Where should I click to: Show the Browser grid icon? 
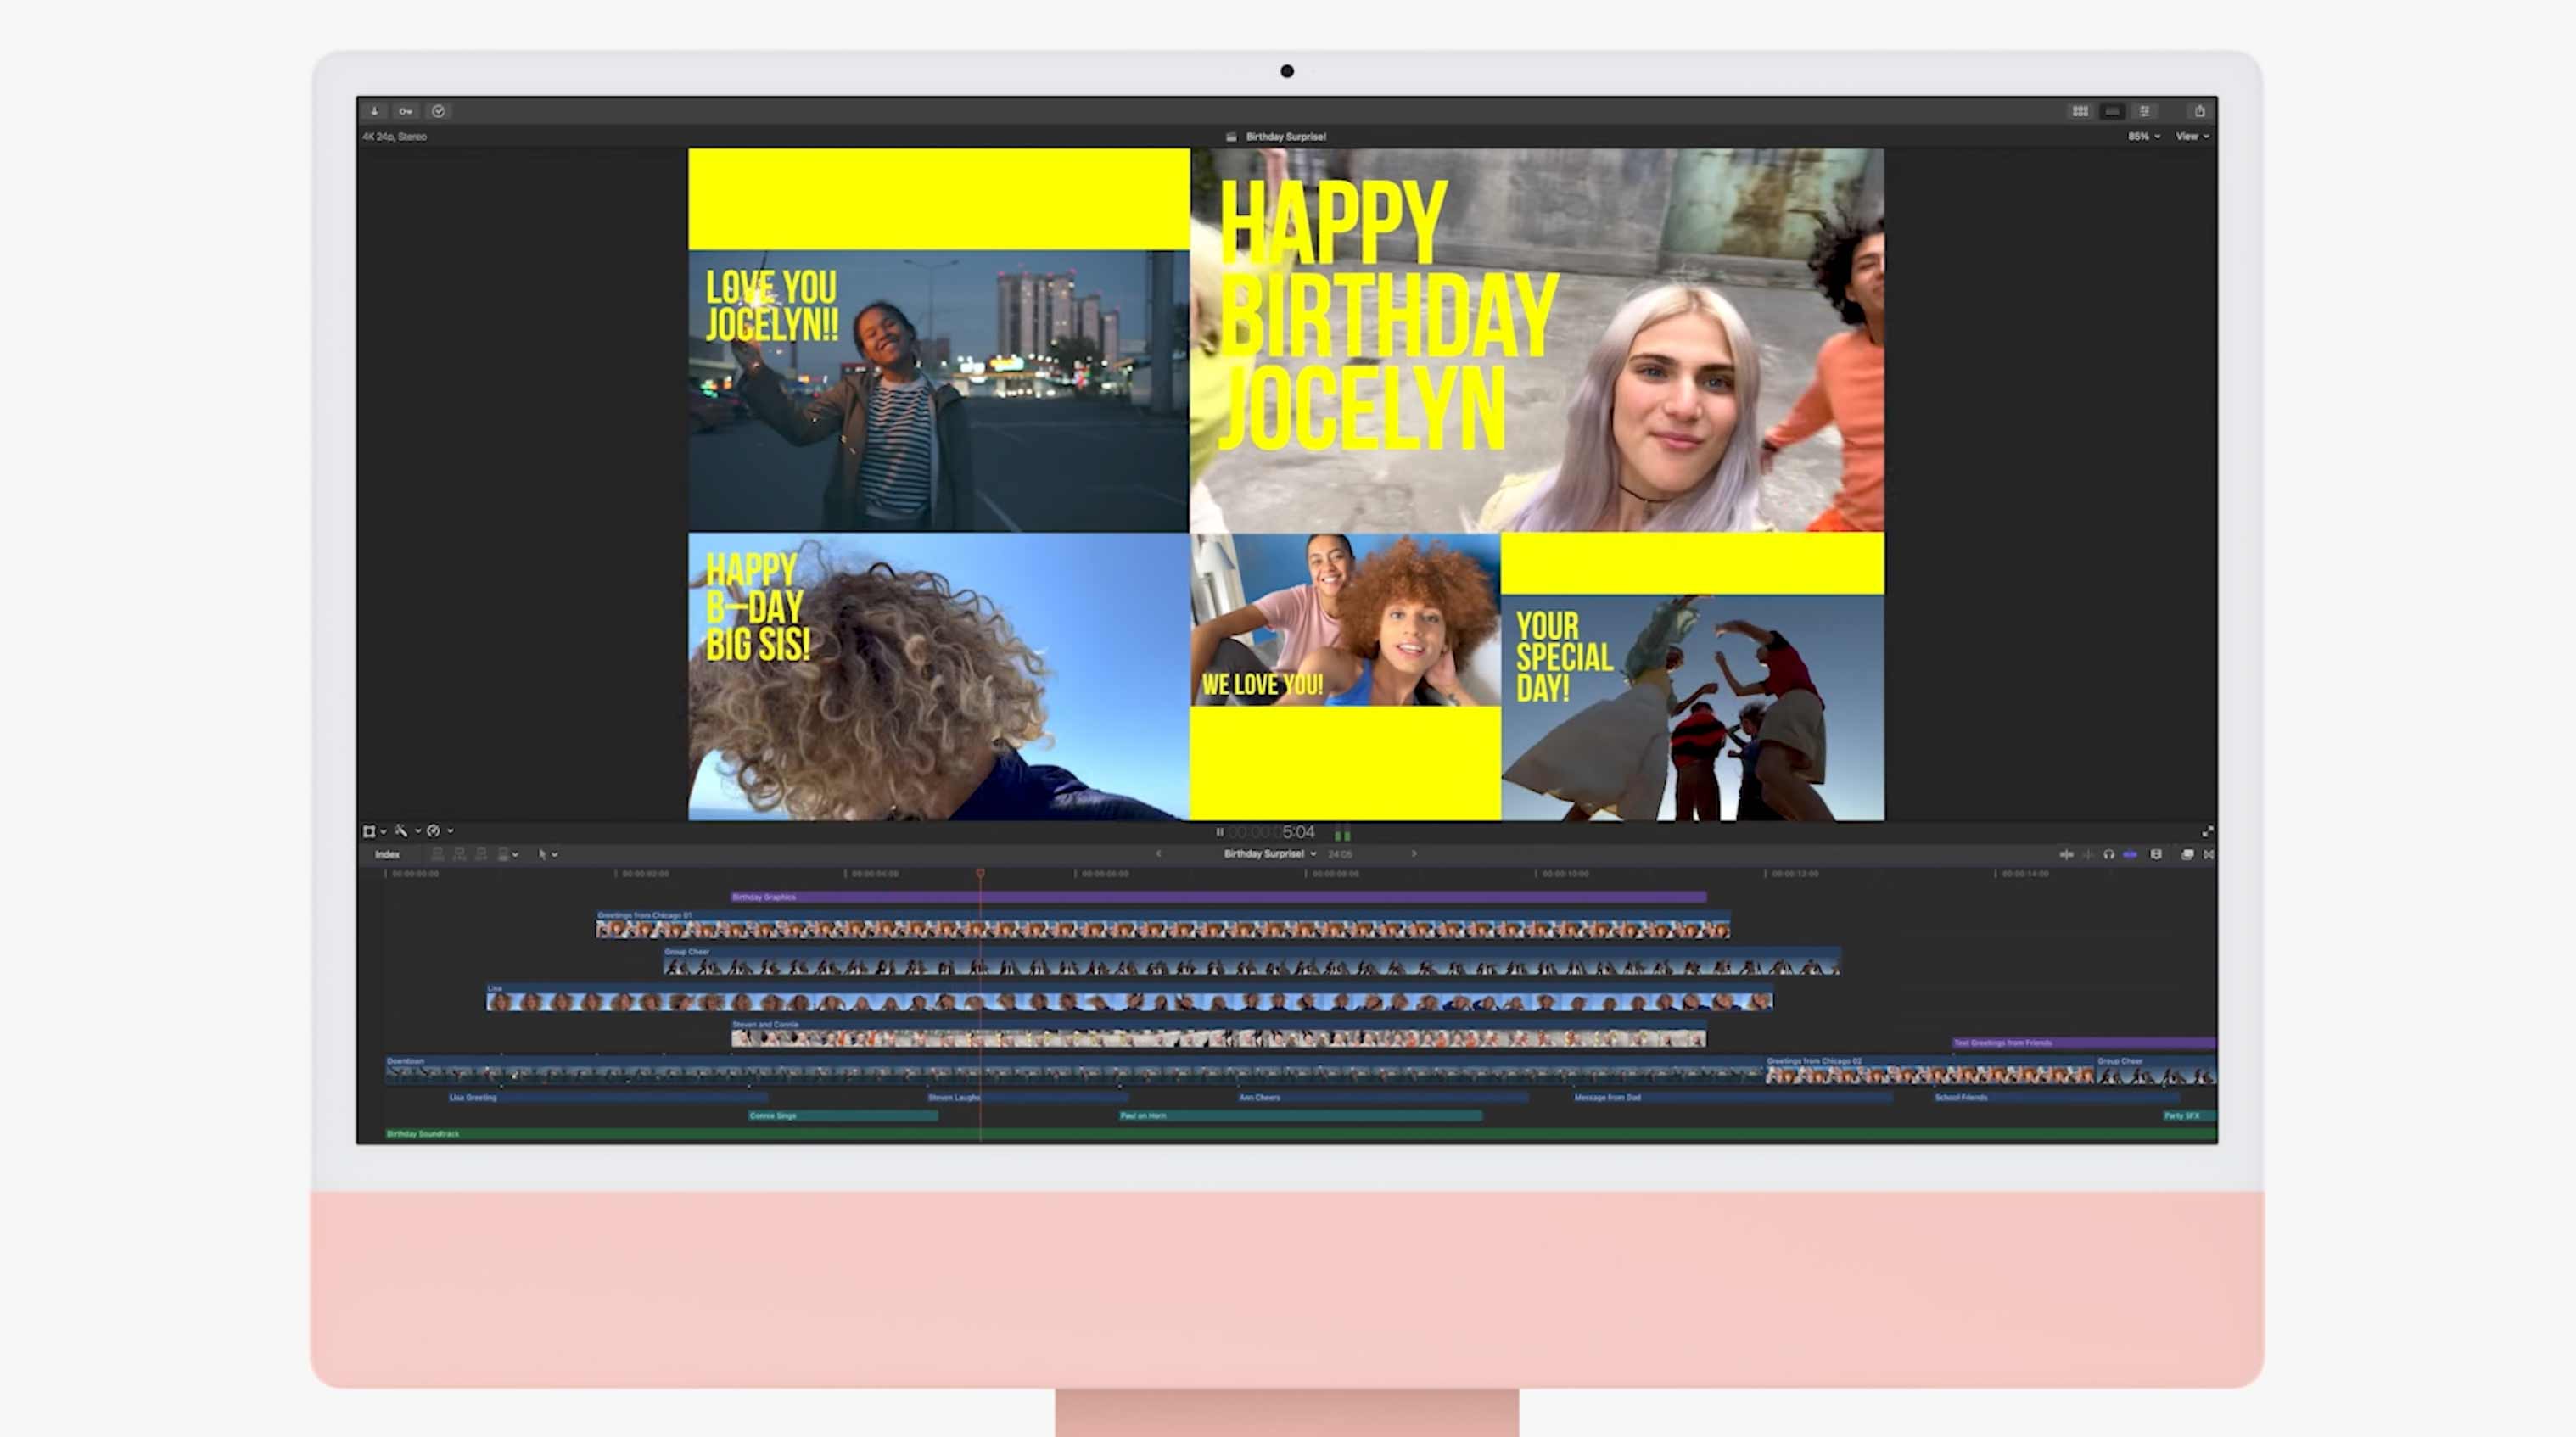(2080, 111)
